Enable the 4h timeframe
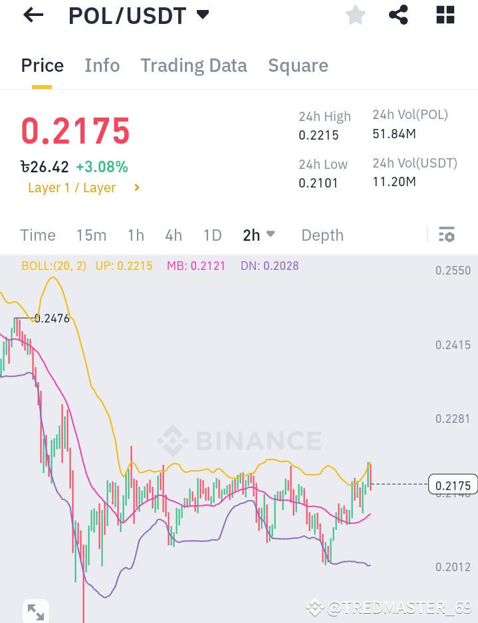Screen dimensions: 478x623 click(x=173, y=235)
